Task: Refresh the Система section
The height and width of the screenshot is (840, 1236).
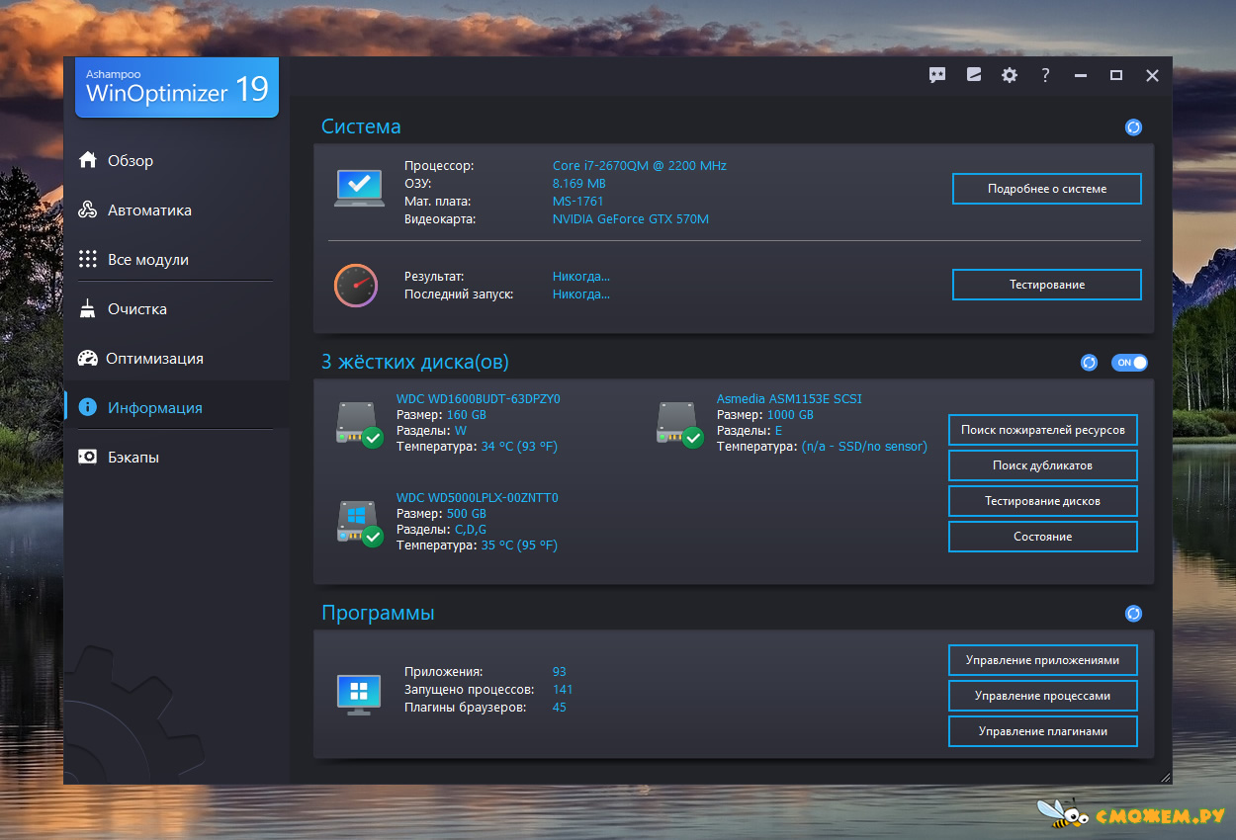Action: [x=1133, y=127]
